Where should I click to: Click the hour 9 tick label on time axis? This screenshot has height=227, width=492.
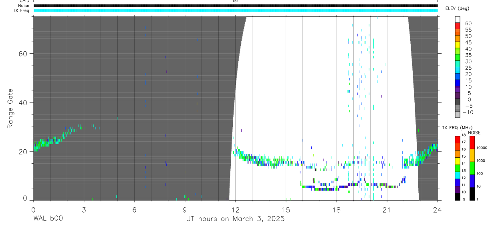[x=185, y=209]
